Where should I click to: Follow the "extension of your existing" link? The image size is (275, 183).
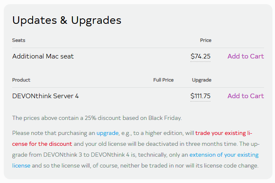click(224, 155)
